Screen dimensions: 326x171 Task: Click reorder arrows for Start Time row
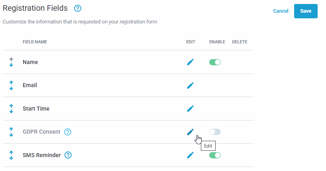11,108
